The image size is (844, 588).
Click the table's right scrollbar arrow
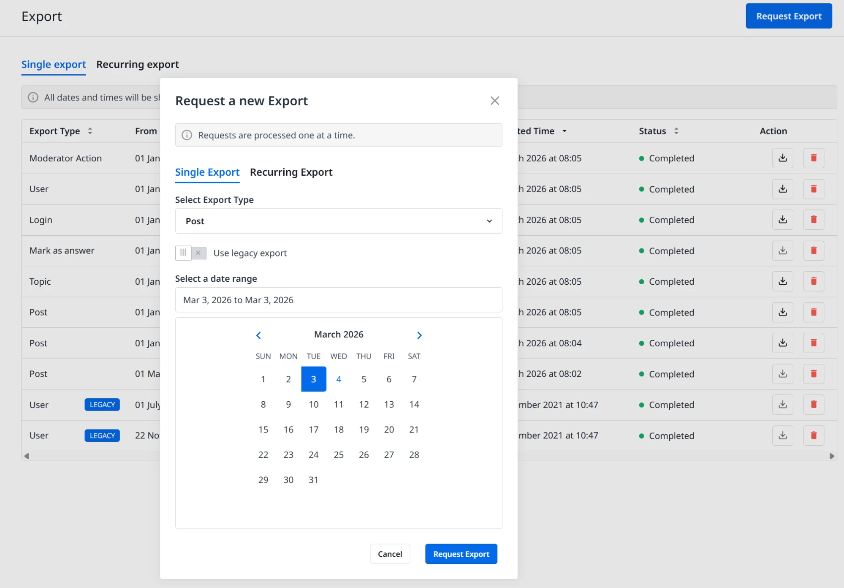(831, 456)
